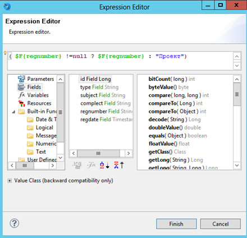The image size is (247, 238).
Task: Expand Value Class backward compatibility section
Action: [x=10, y=181]
